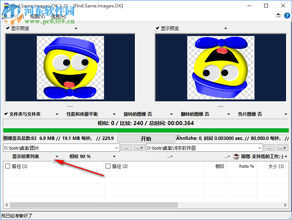Sort by 大小 (1) column header

pyautogui.click(x=271, y=166)
